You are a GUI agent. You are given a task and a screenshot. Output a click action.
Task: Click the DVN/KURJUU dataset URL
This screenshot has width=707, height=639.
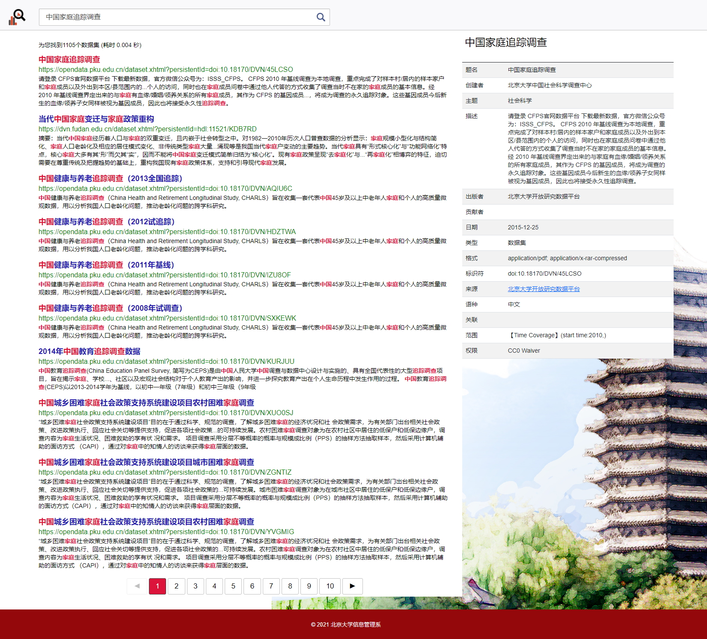pyautogui.click(x=166, y=361)
